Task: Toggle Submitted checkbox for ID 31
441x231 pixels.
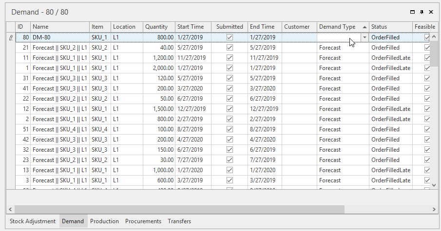Action: click(230, 78)
